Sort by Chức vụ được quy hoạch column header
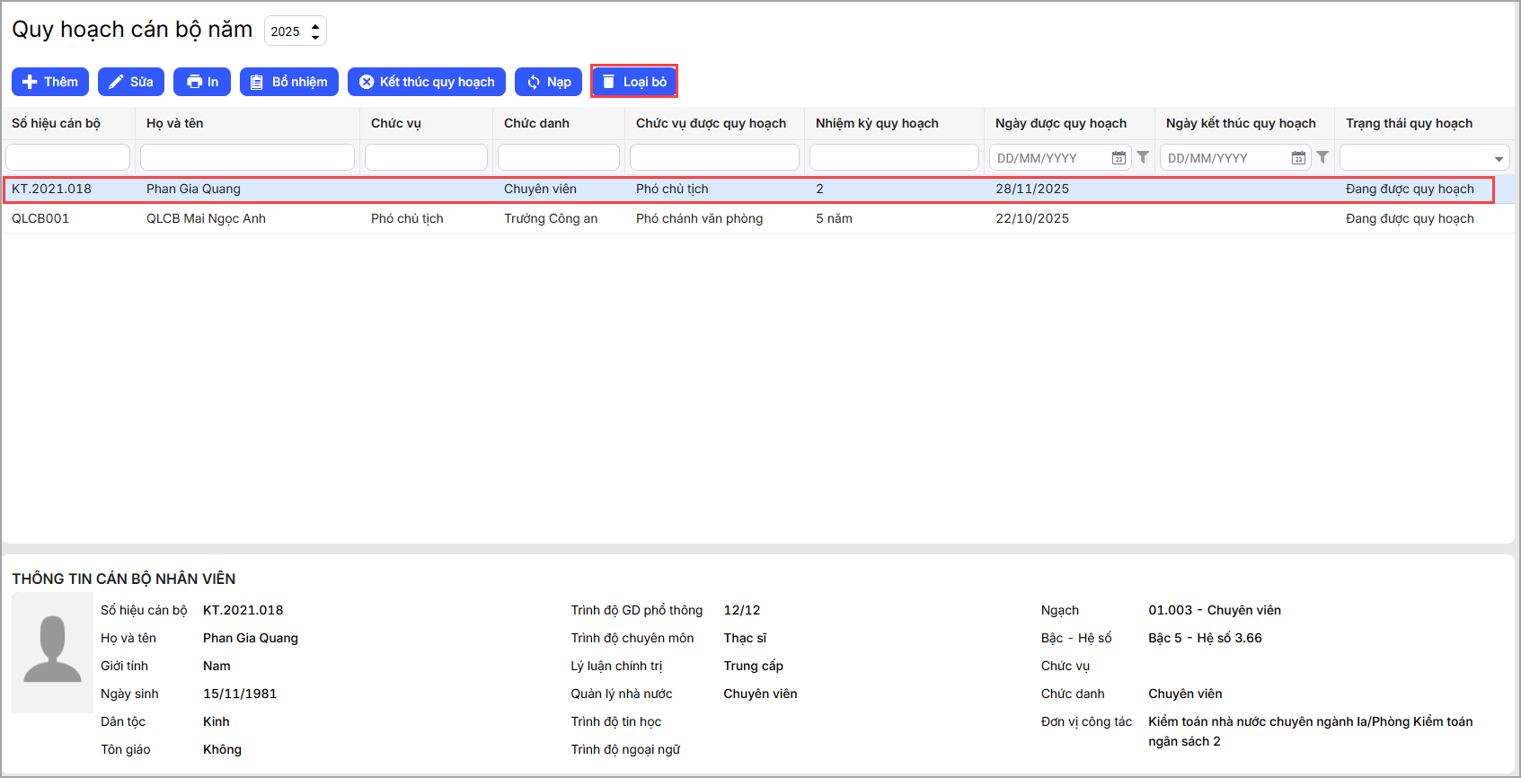This screenshot has width=1521, height=778. coord(711,123)
